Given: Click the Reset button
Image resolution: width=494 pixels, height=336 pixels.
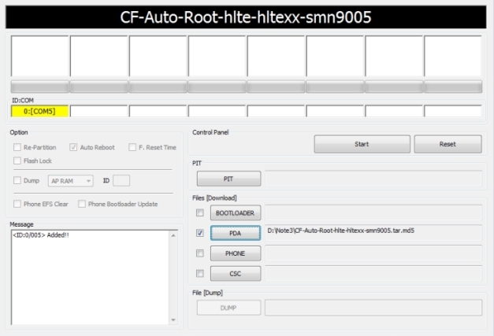Looking at the screenshot, I should click(448, 144).
